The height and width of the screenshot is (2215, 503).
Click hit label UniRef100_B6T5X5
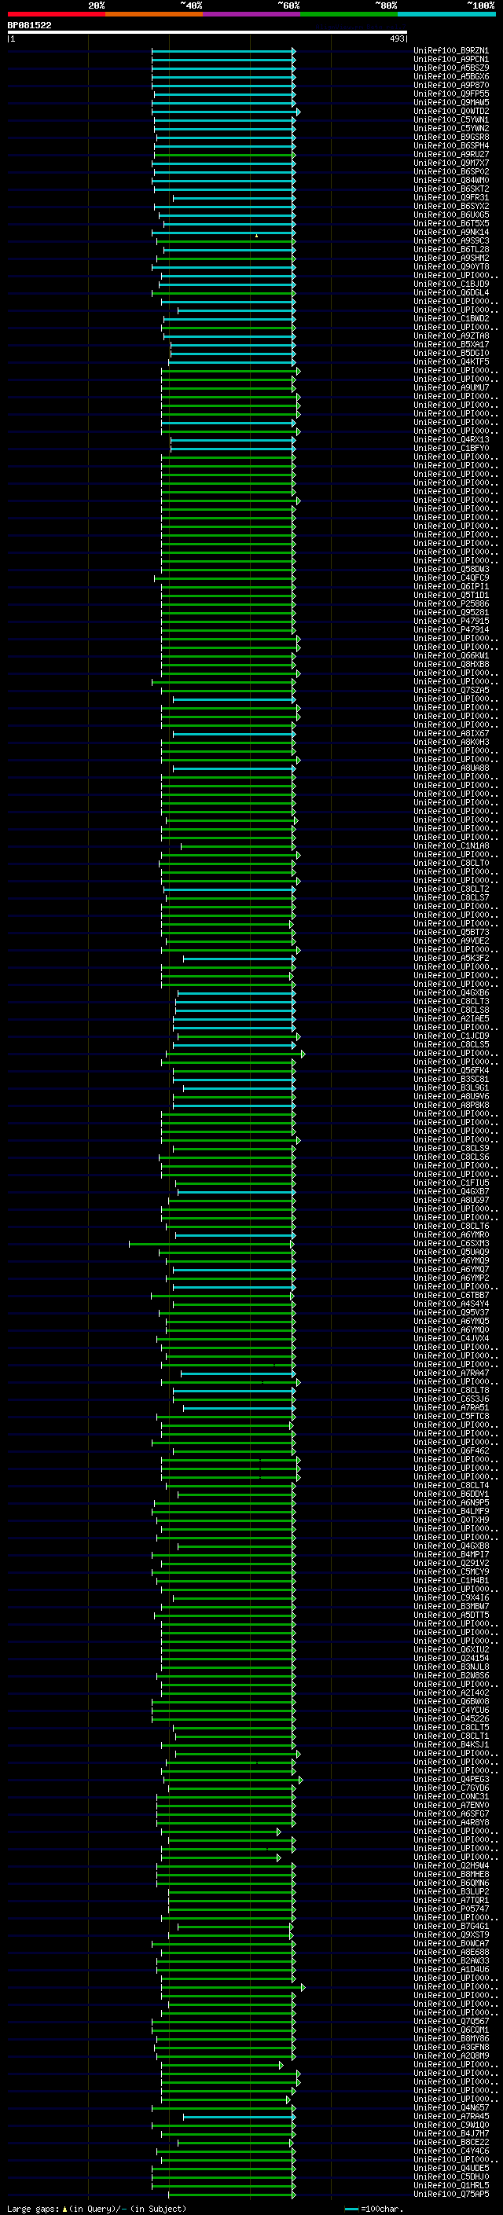click(450, 224)
